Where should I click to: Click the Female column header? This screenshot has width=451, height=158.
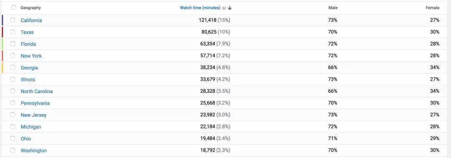click(432, 8)
